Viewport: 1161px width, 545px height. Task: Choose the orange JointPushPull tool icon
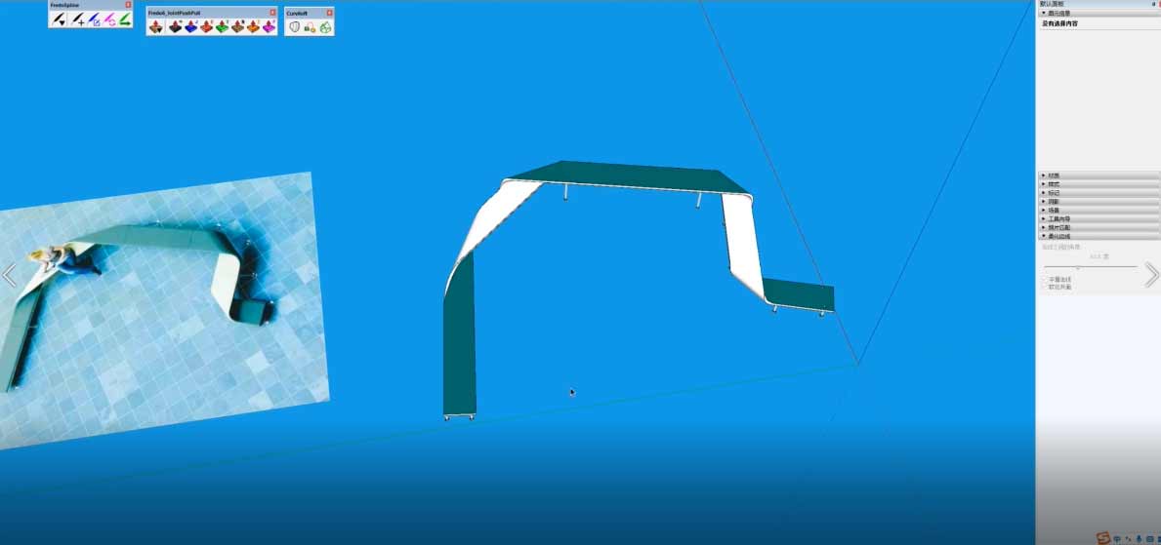click(x=253, y=27)
